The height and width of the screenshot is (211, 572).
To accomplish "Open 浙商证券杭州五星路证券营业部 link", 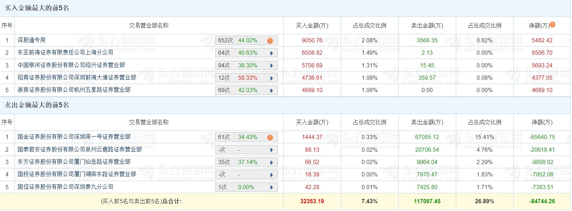I will tap(74, 90).
